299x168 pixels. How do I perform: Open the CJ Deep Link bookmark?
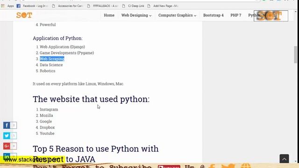133,6
